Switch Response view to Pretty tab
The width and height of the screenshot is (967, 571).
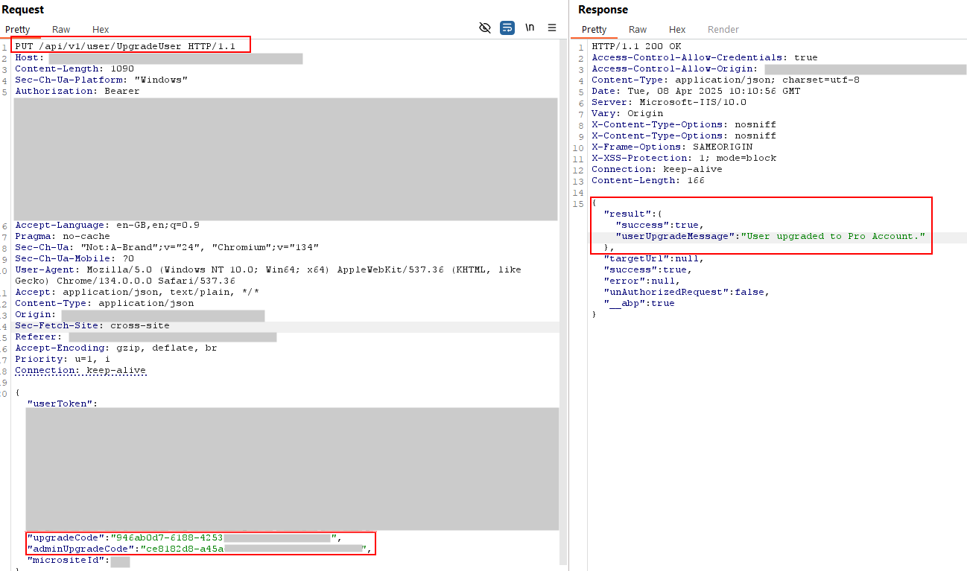pos(594,30)
